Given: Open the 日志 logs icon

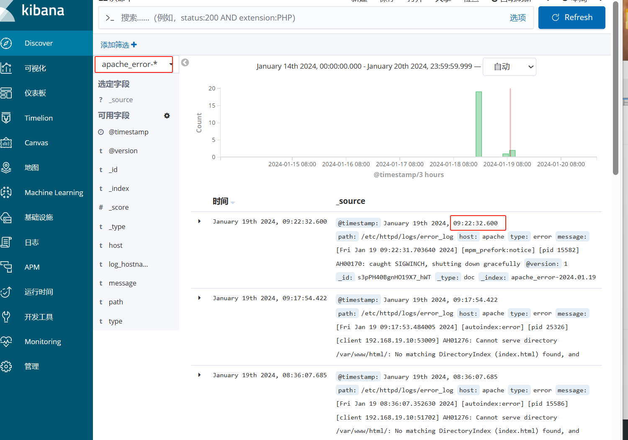Looking at the screenshot, I should click(x=6, y=242).
